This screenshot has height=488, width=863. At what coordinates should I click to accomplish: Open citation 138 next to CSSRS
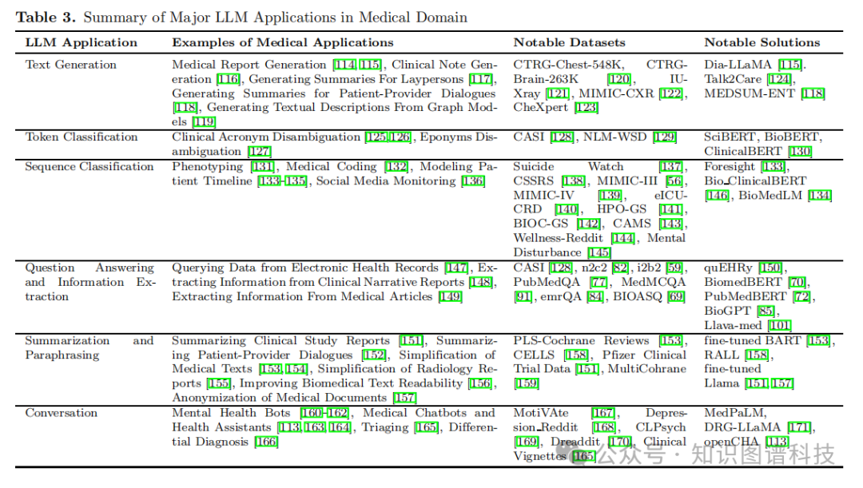pos(574,181)
